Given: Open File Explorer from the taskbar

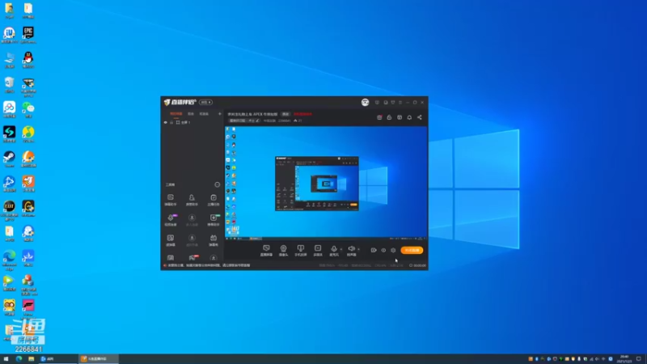Looking at the screenshot, I should [x=31, y=359].
